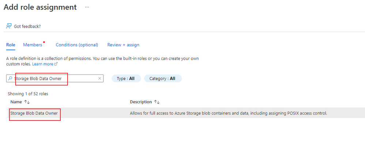Sort by Description column arrows
This screenshot has width=365, height=159.
tap(157, 102)
